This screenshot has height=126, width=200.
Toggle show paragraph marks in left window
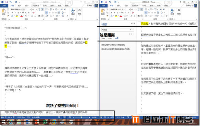[x=67, y=16]
